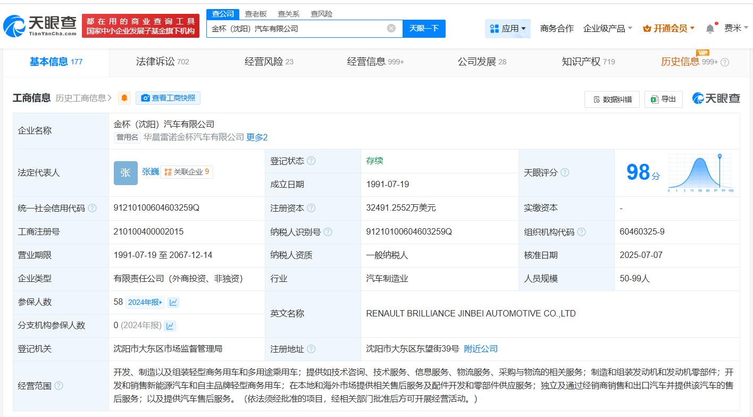This screenshot has height=417, width=753.
Task: Click the 存续 registration status
Action: [x=374, y=161]
